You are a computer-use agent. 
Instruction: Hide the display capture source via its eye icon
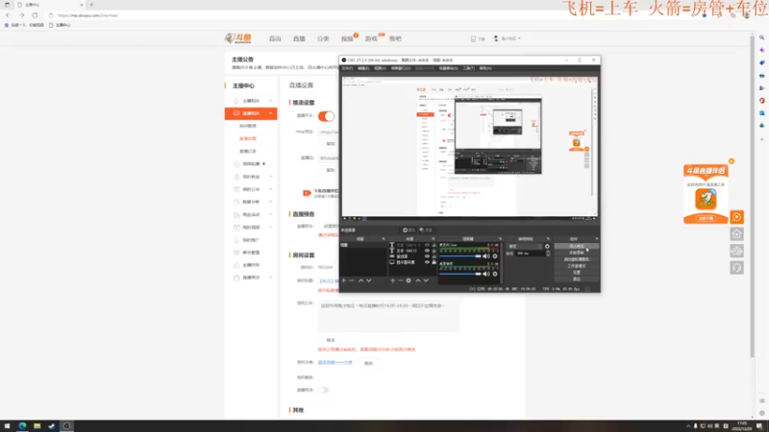pos(427,262)
